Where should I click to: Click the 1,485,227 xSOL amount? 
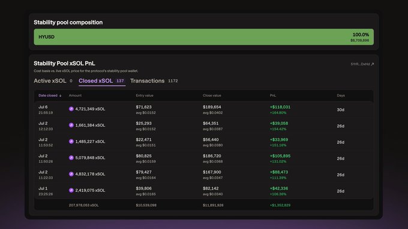[90, 142]
